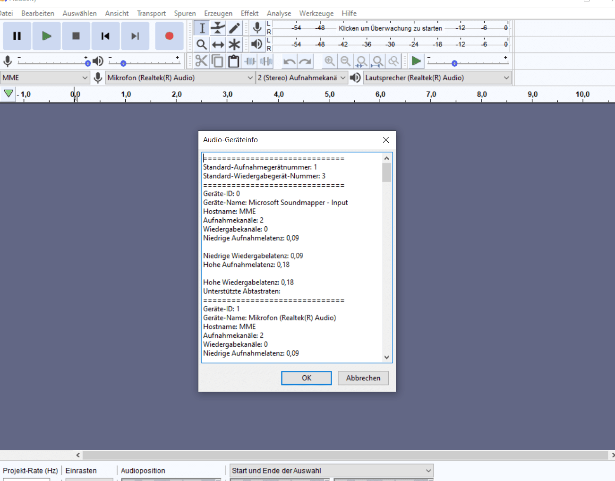Close the Audio-Geräteinfo dialog with X
Screen dimensions: 615x481
386,140
